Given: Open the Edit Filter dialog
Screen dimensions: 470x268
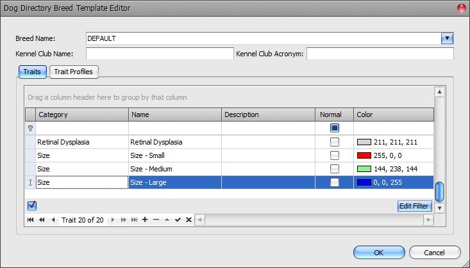Looking at the screenshot, I should click(414, 206).
